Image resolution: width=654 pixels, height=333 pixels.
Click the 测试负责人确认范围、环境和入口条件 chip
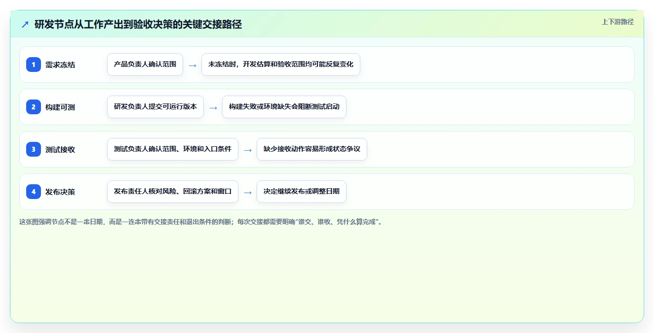point(173,149)
